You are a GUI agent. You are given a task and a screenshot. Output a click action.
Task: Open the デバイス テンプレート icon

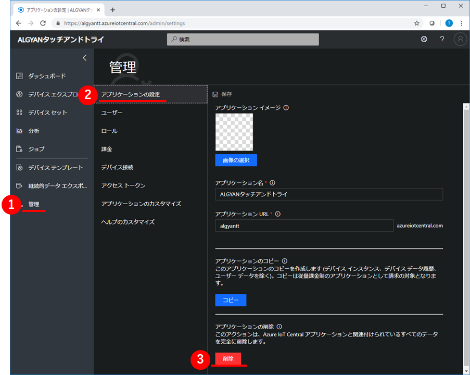[19, 167]
